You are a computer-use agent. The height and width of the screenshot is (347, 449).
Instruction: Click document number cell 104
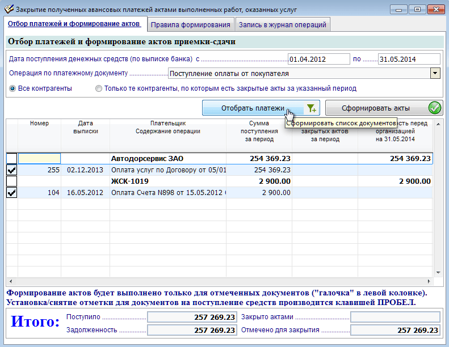(x=39, y=193)
